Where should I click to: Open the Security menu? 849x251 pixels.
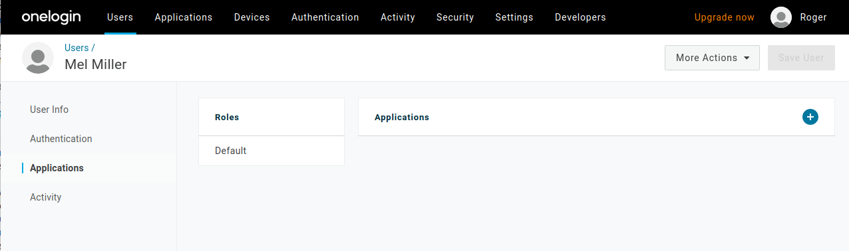coord(455,17)
